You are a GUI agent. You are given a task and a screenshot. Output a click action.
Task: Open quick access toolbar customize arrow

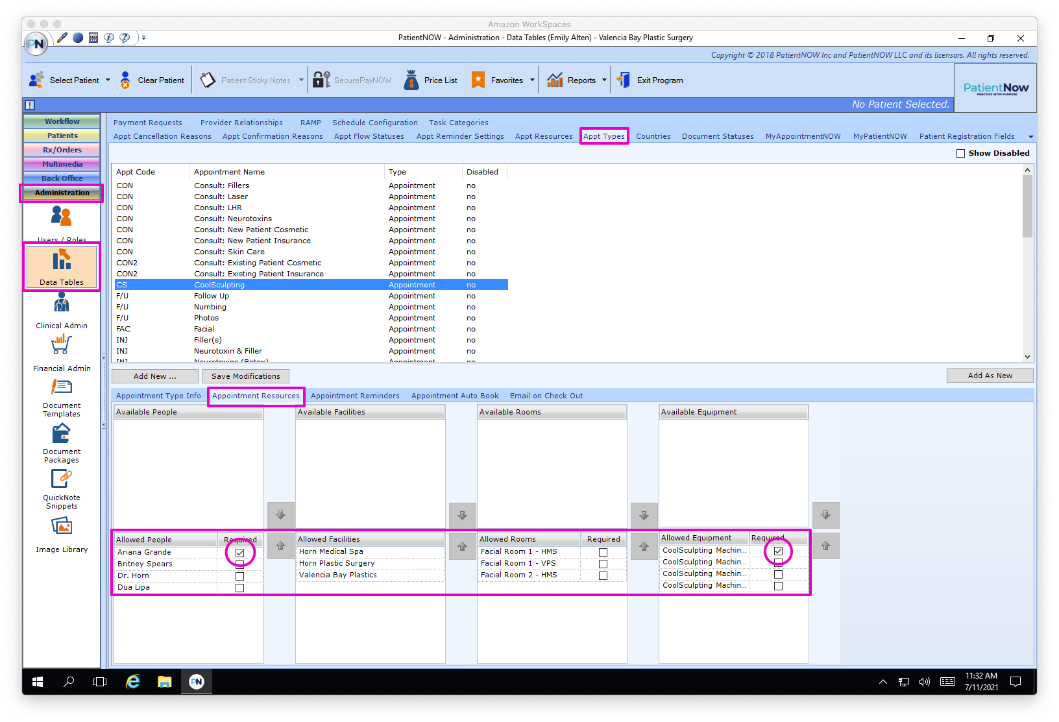pyautogui.click(x=143, y=38)
